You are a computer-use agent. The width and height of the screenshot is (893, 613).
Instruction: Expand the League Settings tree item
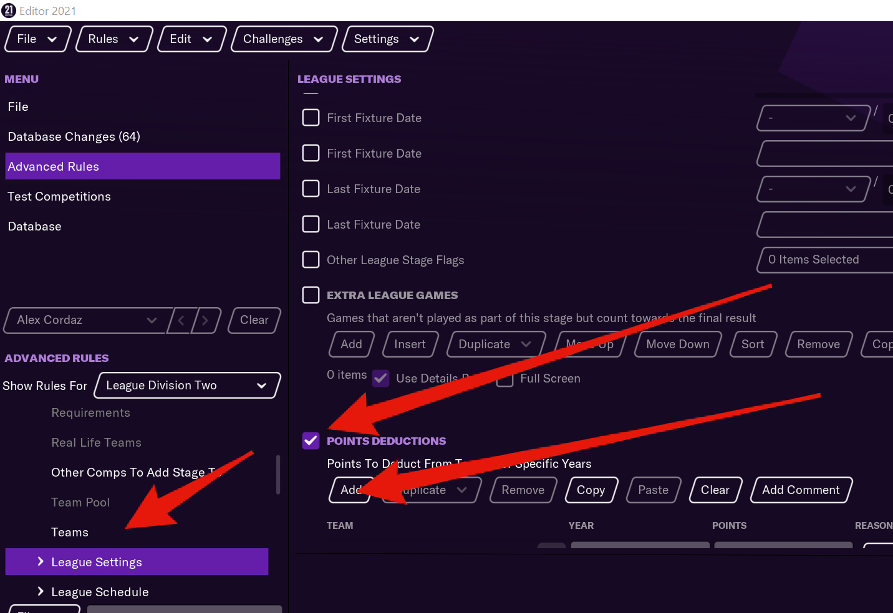[x=40, y=561]
